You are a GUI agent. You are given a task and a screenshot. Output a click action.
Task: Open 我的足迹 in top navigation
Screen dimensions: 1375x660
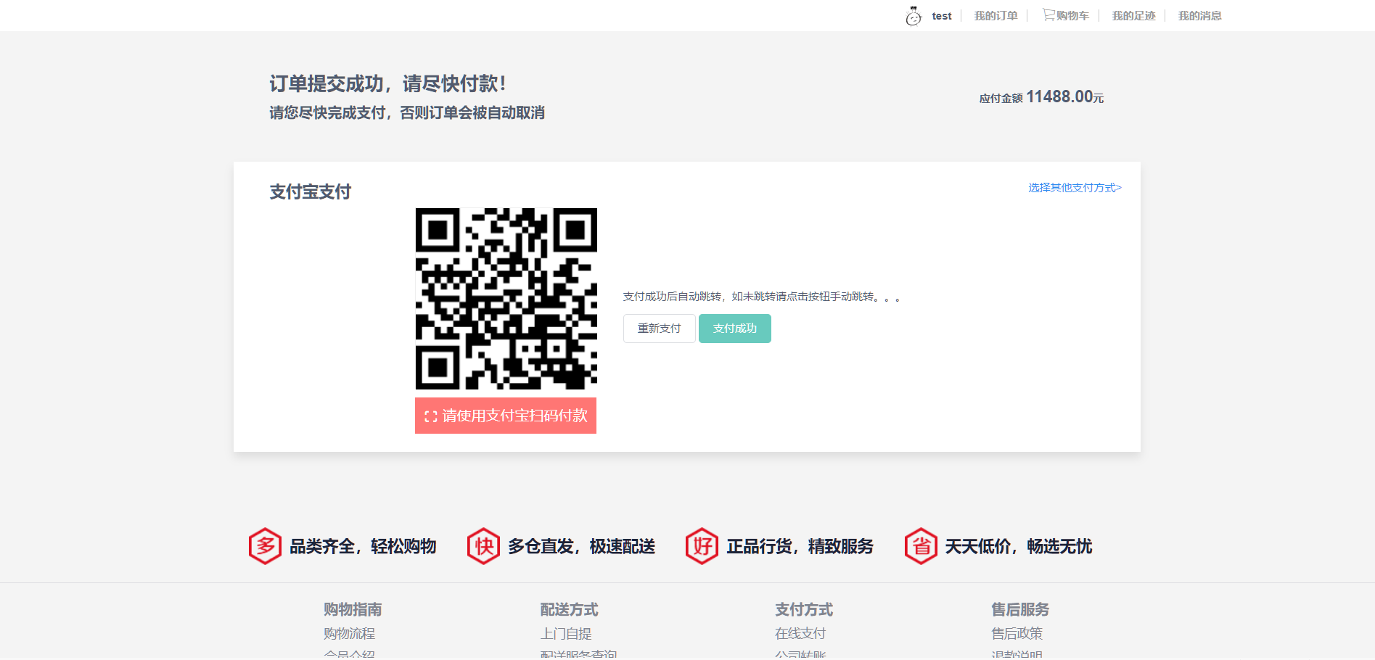click(x=1133, y=16)
